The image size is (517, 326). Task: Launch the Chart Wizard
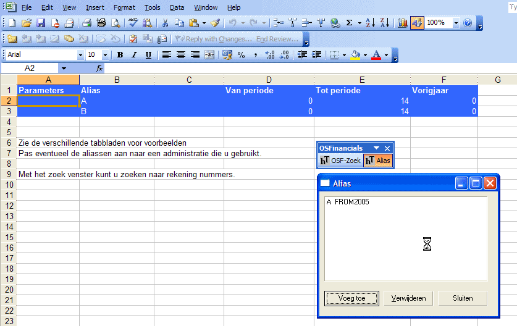coord(402,23)
